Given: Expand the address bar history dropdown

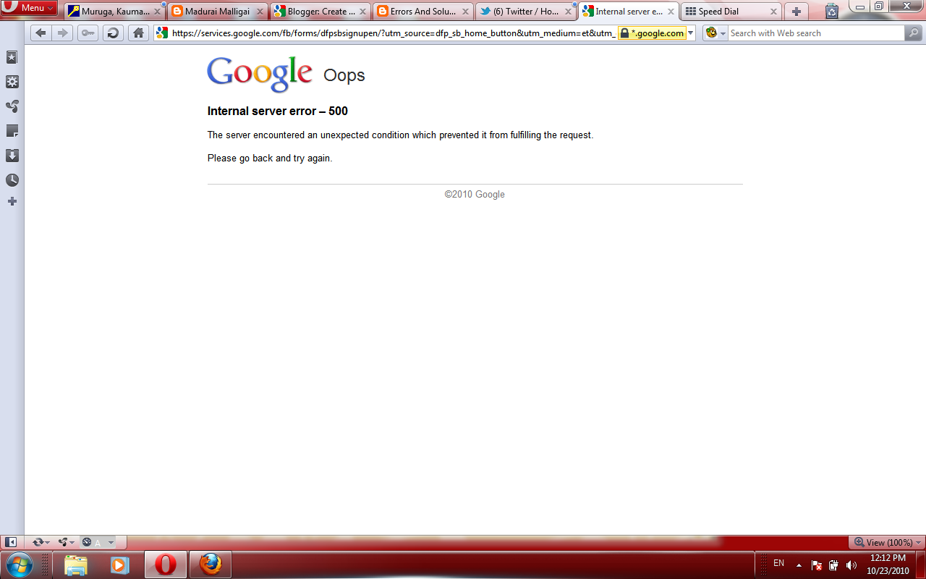Looking at the screenshot, I should coord(691,33).
